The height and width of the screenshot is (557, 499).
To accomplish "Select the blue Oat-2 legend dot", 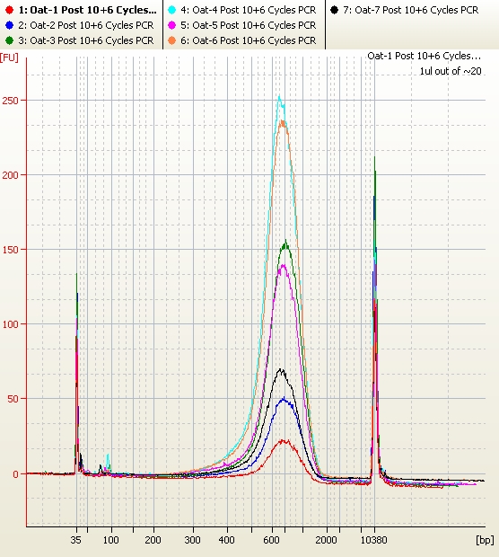I will 10,25.
